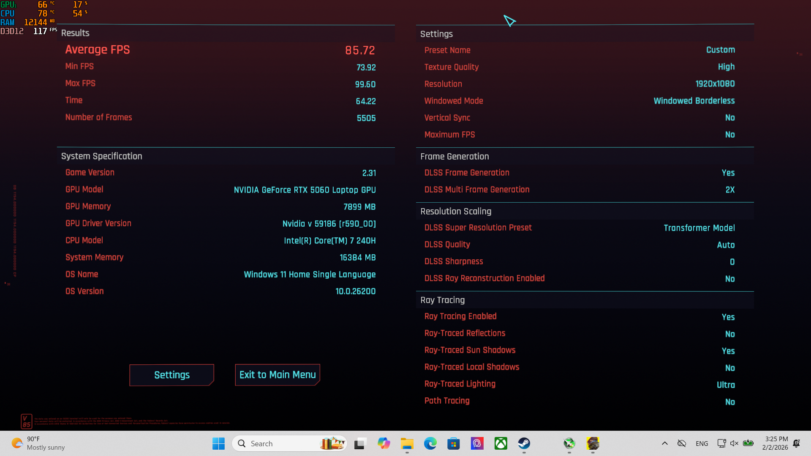Image resolution: width=811 pixels, height=456 pixels.
Task: Open the notification bell icon
Action: tap(797, 443)
